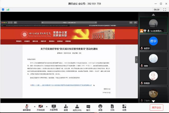169x113 pixels.
Task: Select 袁思宇 participant tile
Action: [x=153, y=42]
